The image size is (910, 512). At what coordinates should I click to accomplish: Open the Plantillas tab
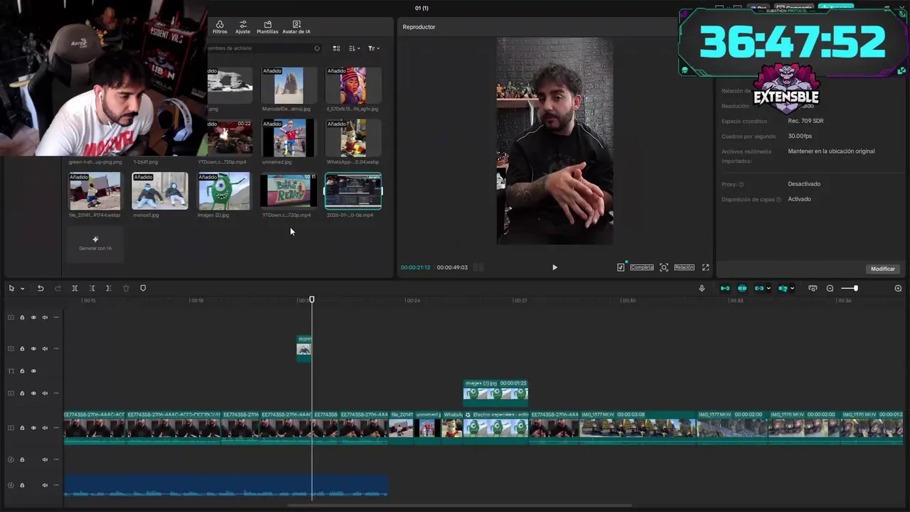coord(267,28)
